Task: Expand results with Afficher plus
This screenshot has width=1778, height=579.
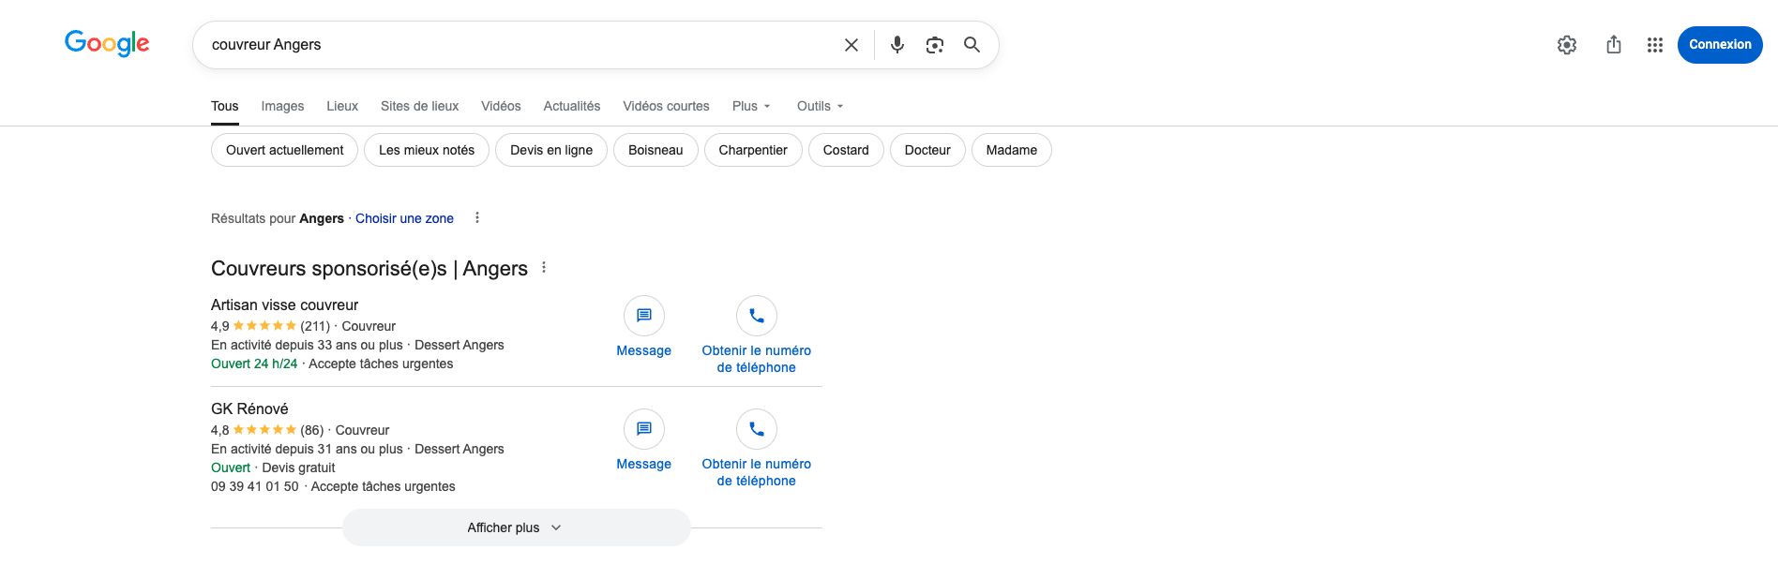Action: click(x=517, y=527)
